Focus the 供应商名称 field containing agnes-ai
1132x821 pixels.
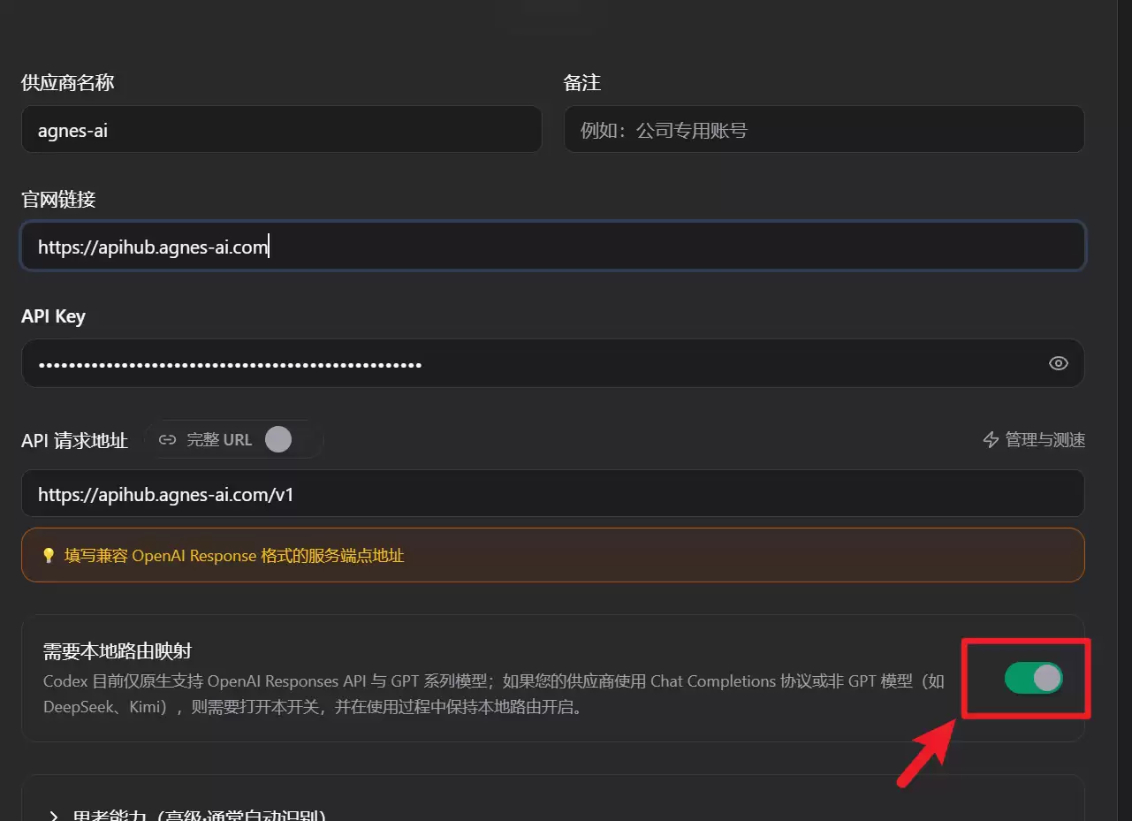pyautogui.click(x=281, y=130)
